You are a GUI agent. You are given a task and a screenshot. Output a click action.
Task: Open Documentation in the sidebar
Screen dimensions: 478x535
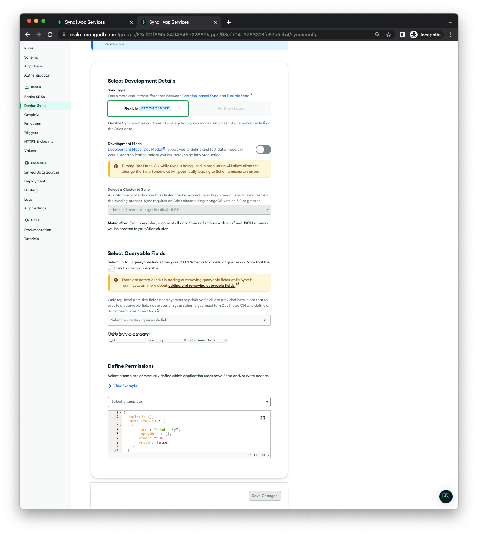[x=38, y=230]
